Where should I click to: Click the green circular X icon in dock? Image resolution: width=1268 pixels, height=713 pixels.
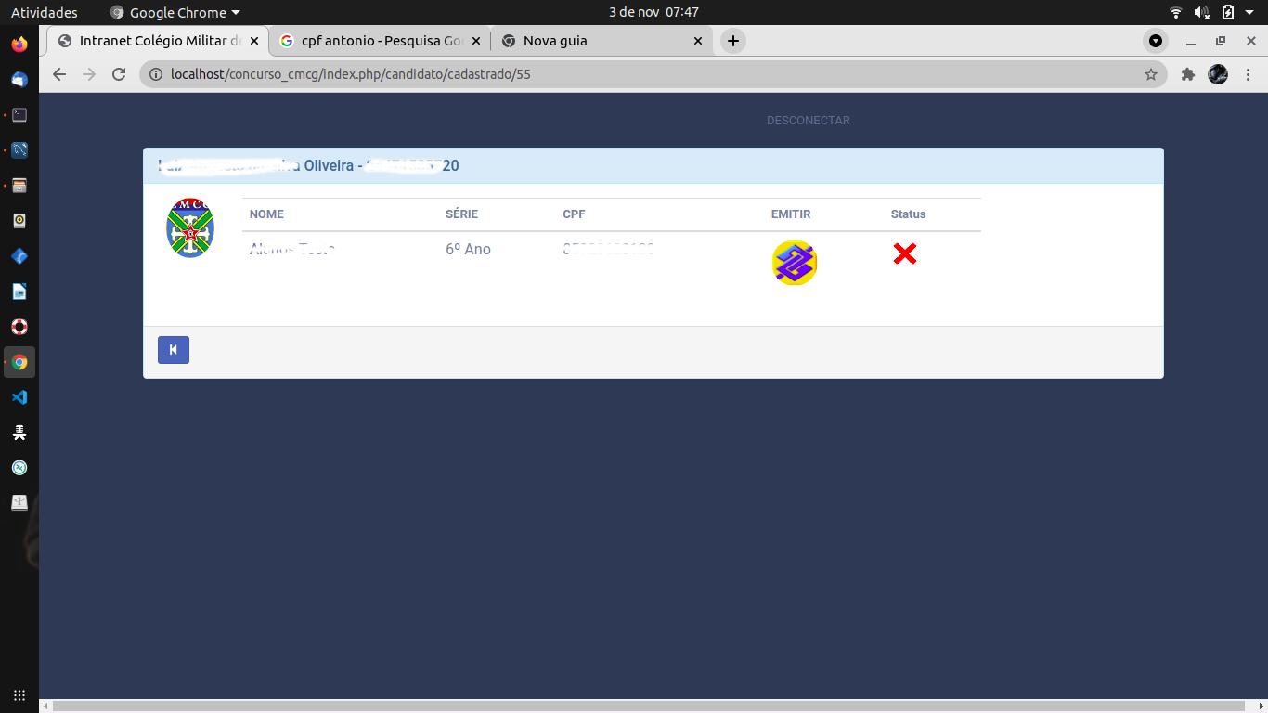[19, 468]
